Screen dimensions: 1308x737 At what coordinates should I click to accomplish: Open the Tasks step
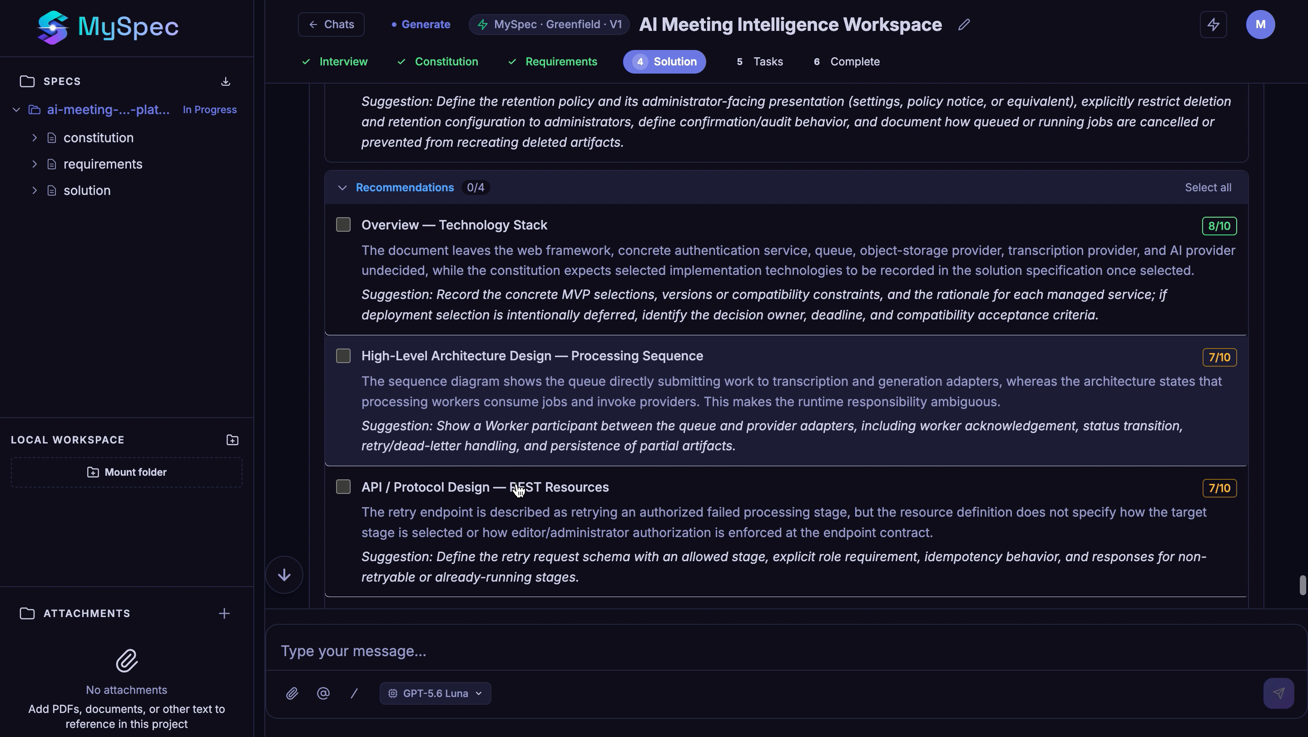click(760, 62)
